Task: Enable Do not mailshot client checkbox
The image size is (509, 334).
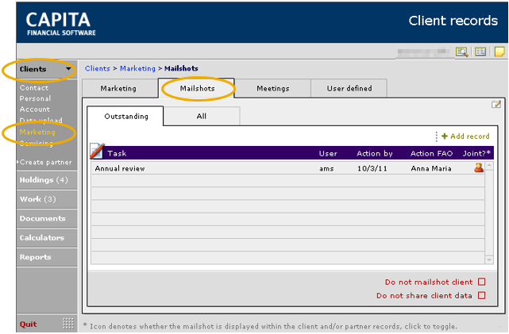Action: 481,282
